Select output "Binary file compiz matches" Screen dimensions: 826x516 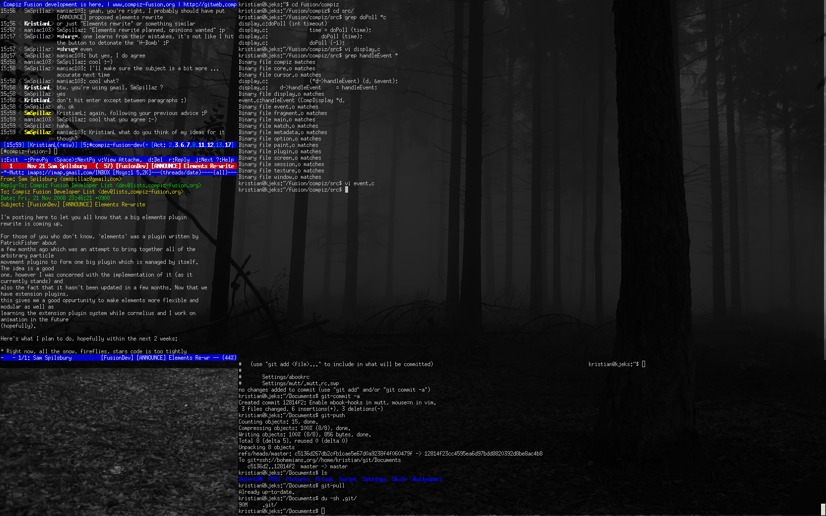[x=277, y=62]
